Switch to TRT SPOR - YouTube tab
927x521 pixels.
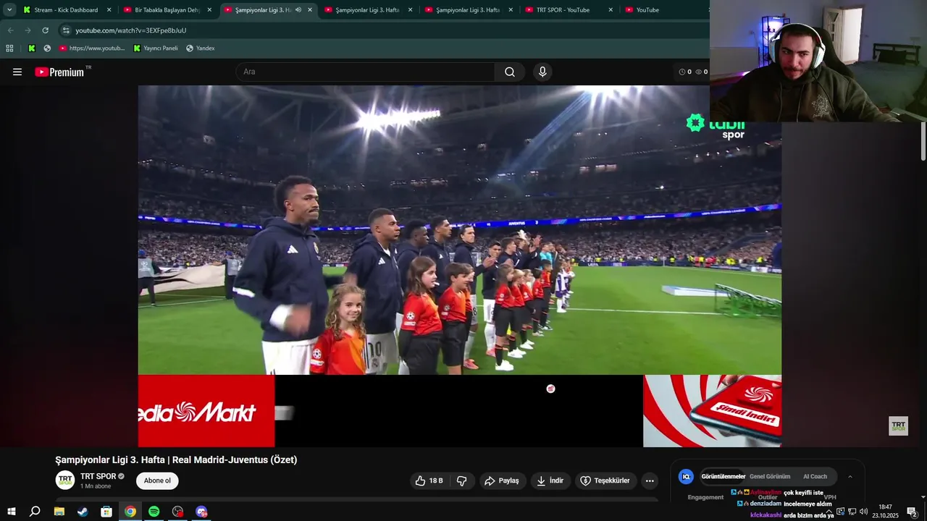tap(563, 10)
